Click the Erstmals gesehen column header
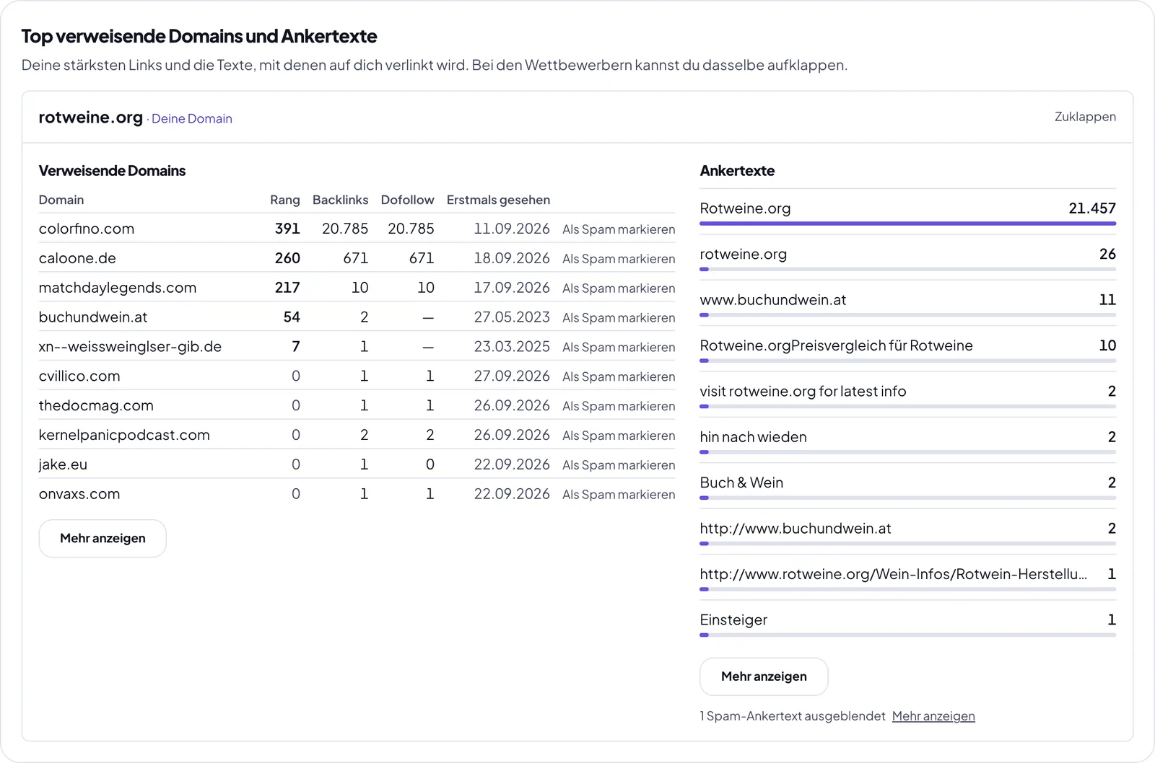 point(498,200)
